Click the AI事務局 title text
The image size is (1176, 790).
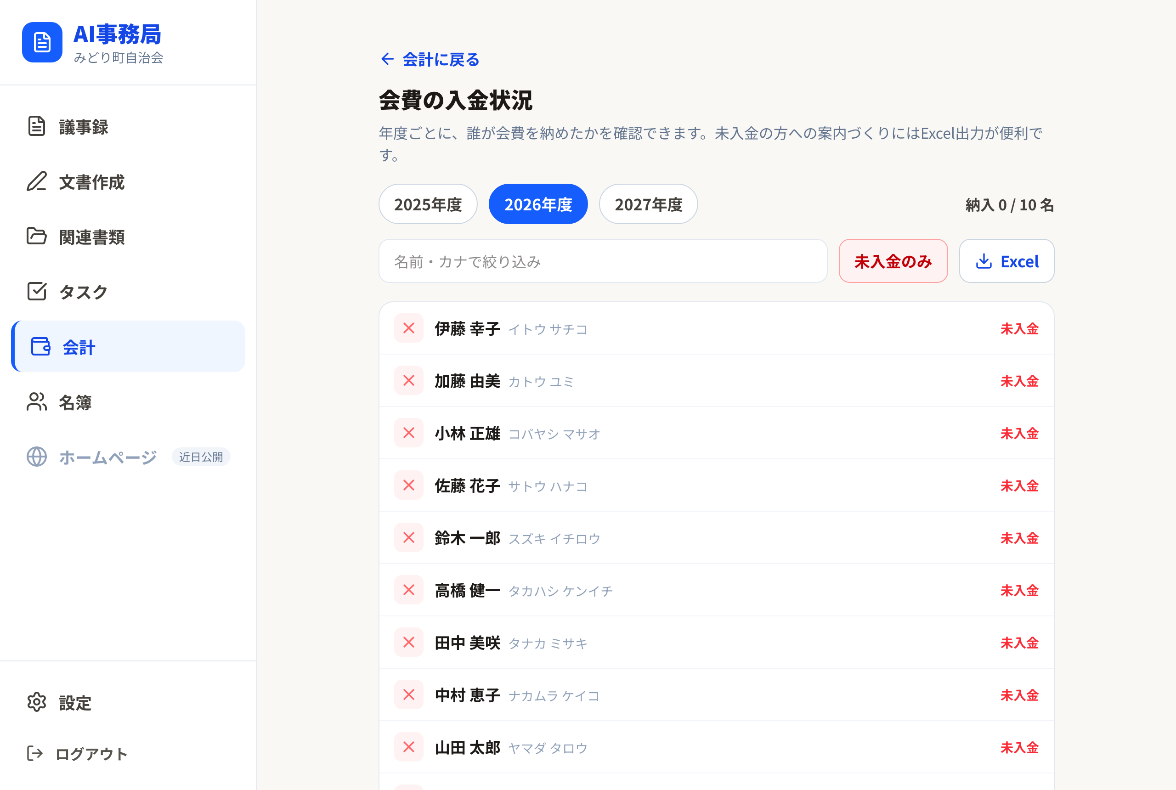117,34
